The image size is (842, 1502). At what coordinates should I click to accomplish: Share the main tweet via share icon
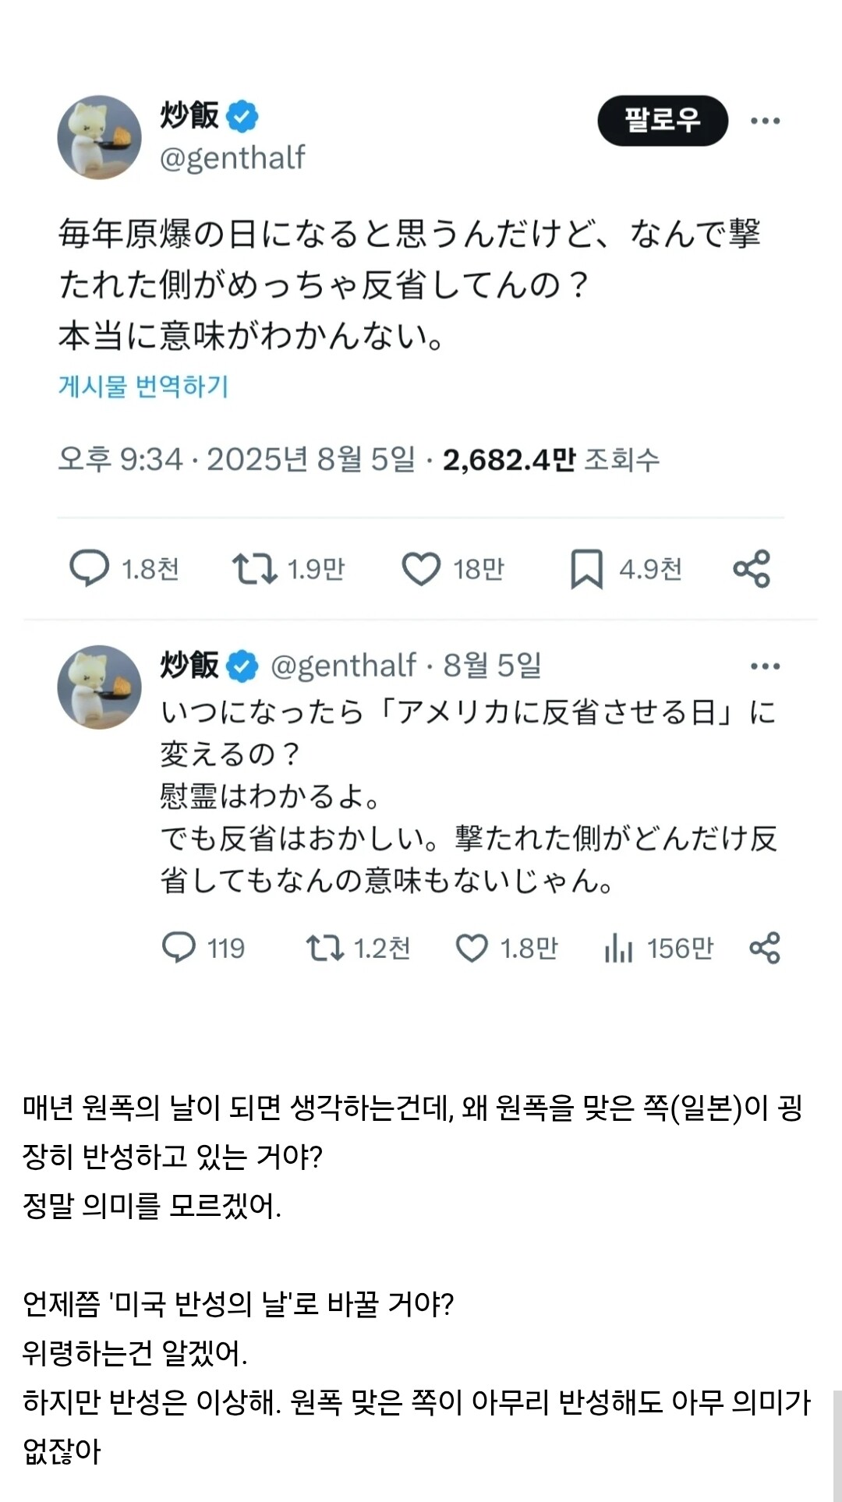(752, 568)
